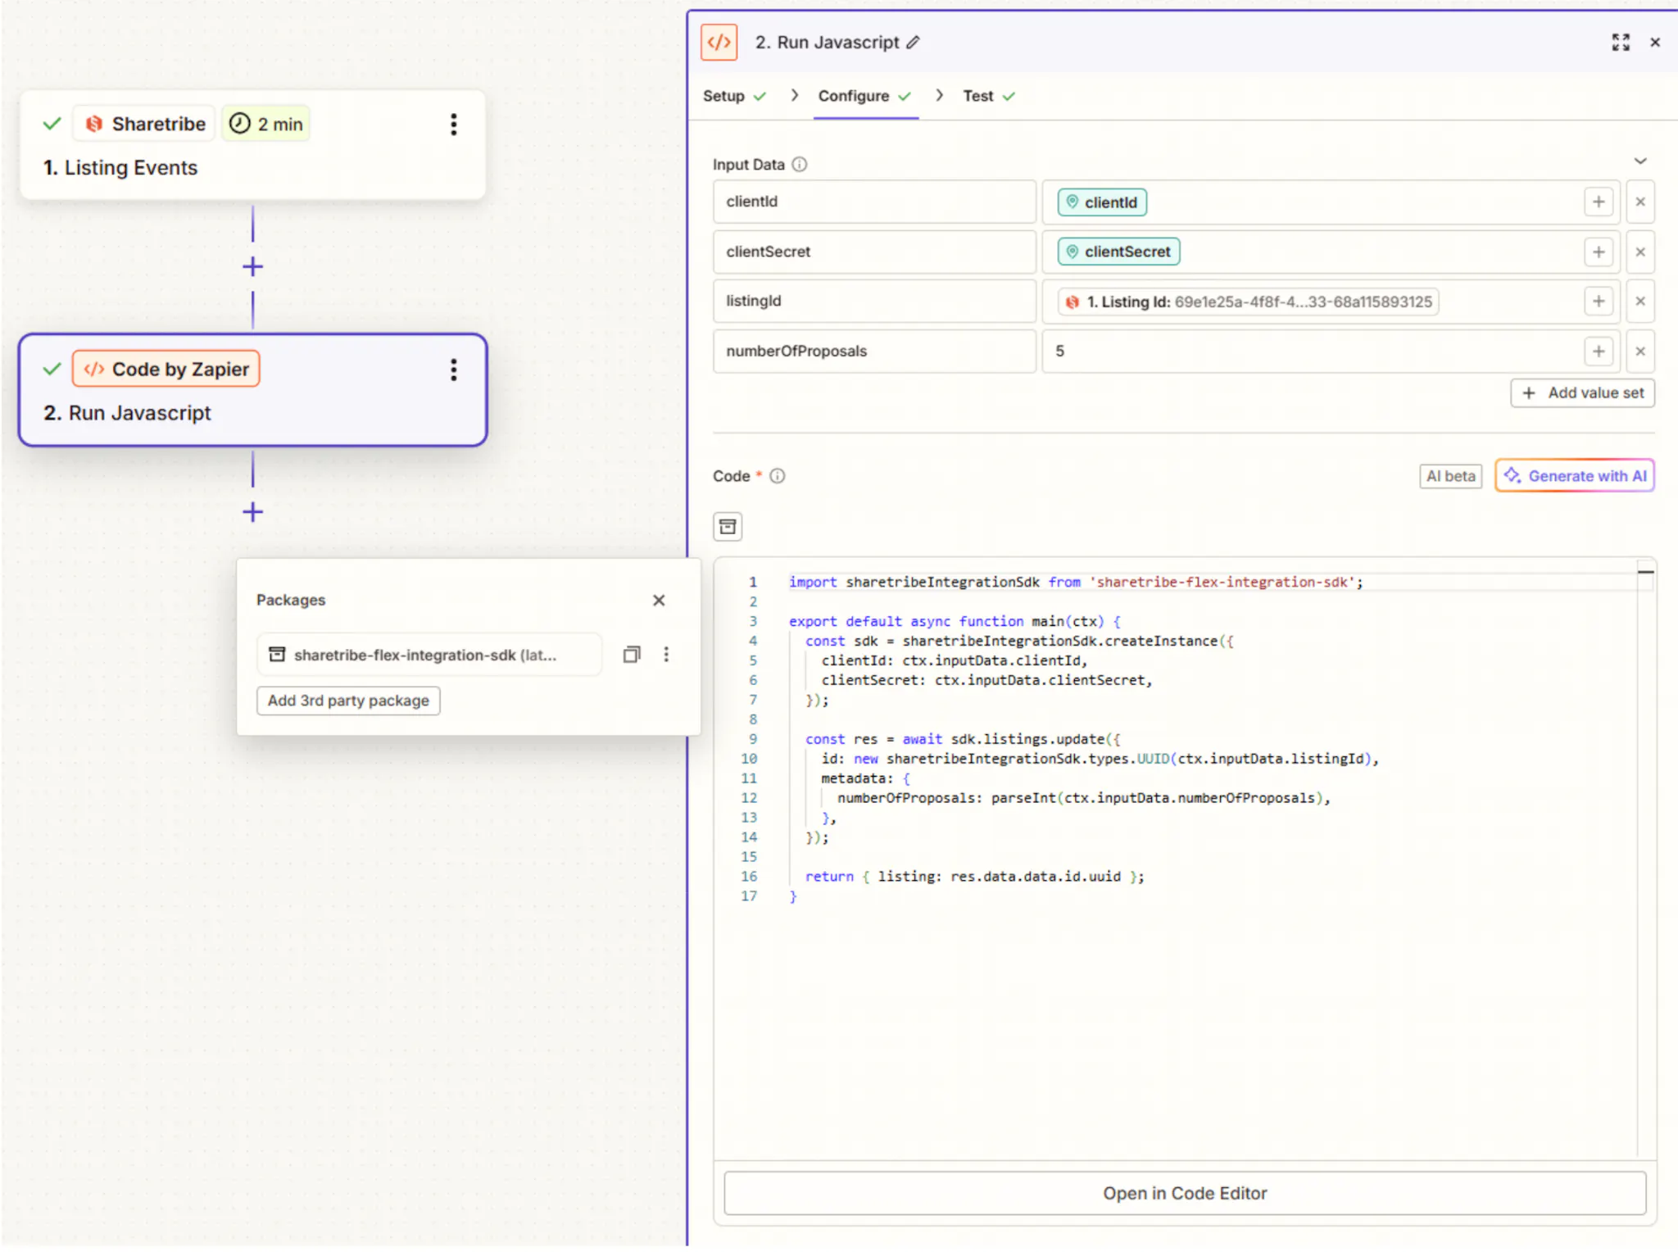The image size is (1678, 1252).
Task: Insert data into listingId value
Action: coord(1598,302)
